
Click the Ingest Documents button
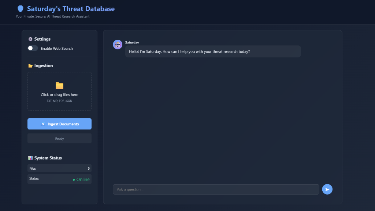coord(60,124)
